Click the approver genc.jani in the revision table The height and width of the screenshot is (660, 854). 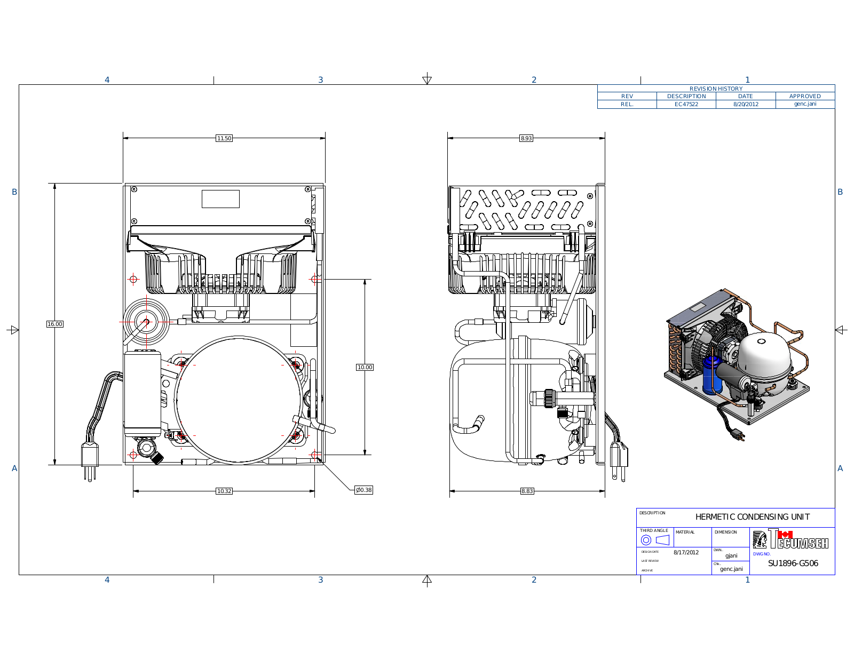tap(805, 104)
